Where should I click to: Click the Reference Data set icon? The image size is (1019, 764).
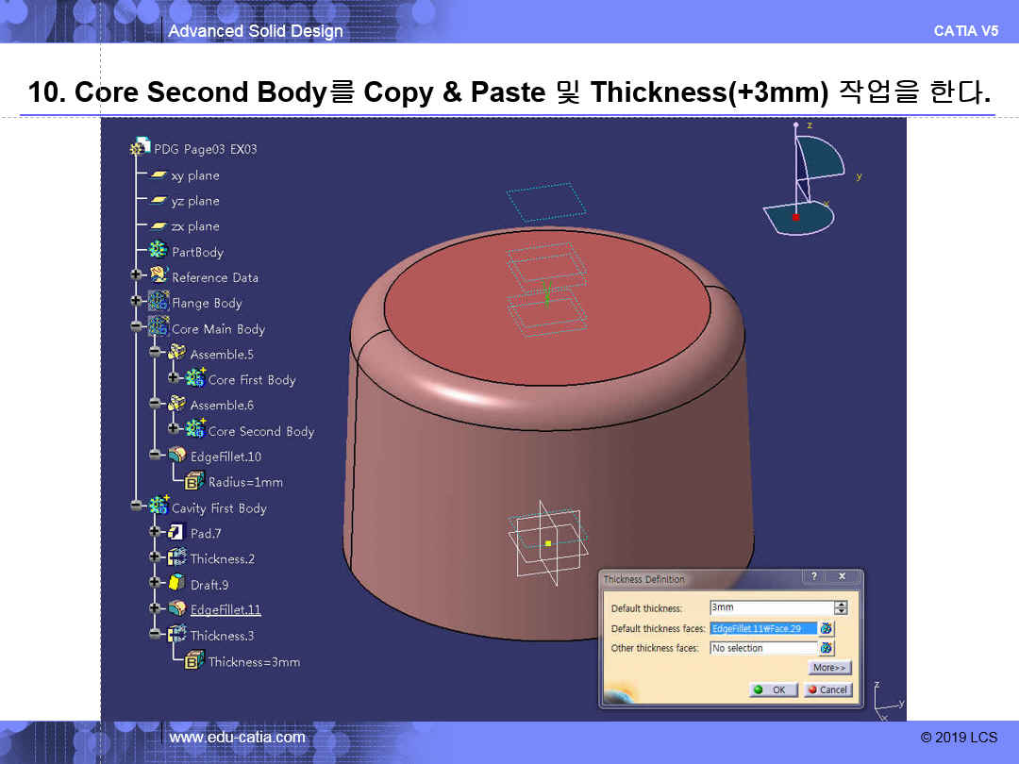pos(159,276)
